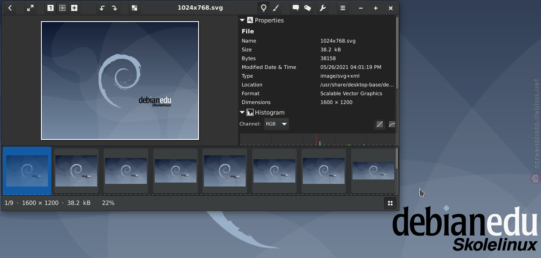Select the sixth thumbnail in filmstrip
The image size is (541, 258).
tap(274, 171)
